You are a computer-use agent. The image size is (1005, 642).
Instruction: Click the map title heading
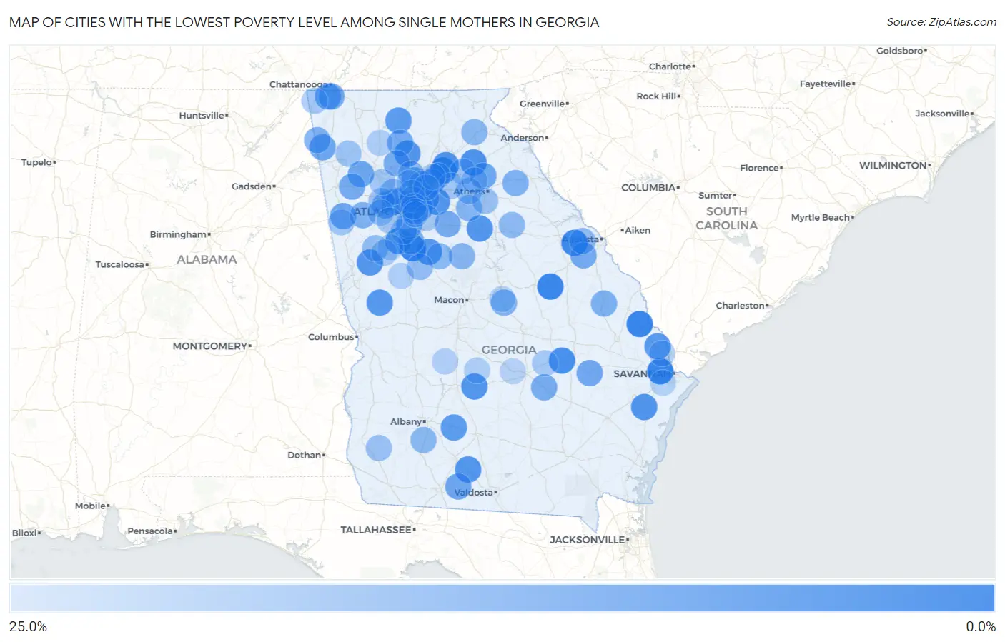pos(304,22)
